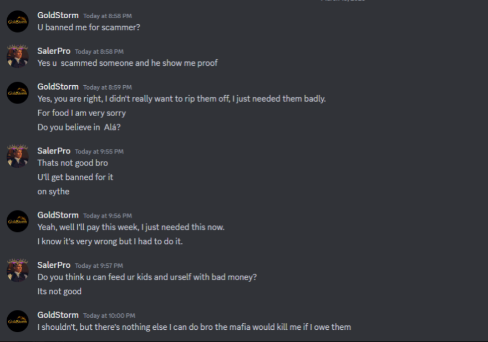Open GoldStorm's avatar on the 8:58 PM message
The image size is (488, 342).
coord(18,22)
